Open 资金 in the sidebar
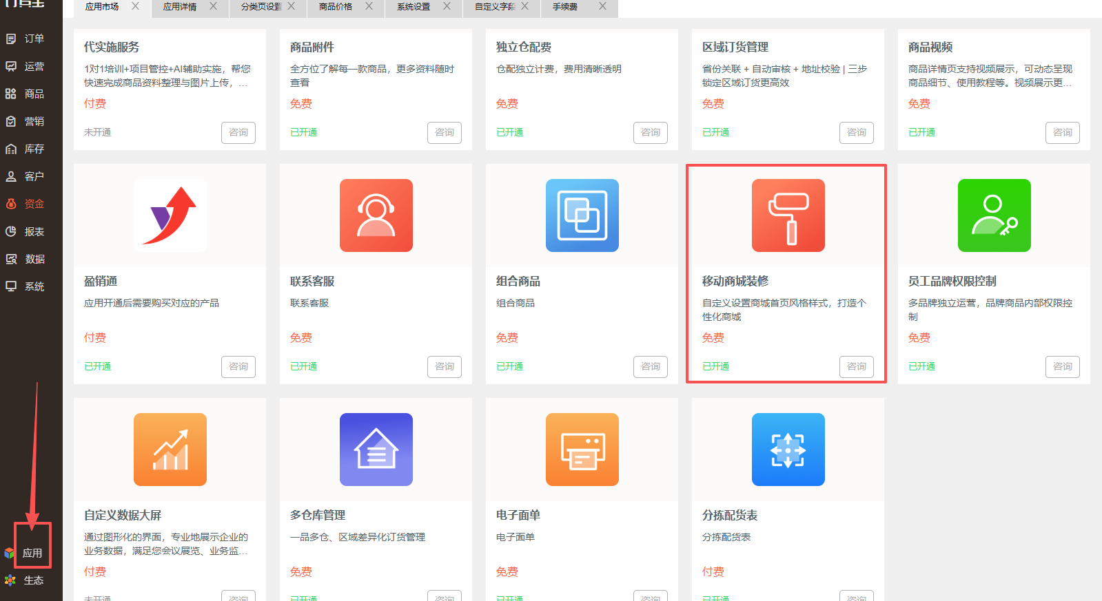The height and width of the screenshot is (601, 1102). pyautogui.click(x=25, y=204)
